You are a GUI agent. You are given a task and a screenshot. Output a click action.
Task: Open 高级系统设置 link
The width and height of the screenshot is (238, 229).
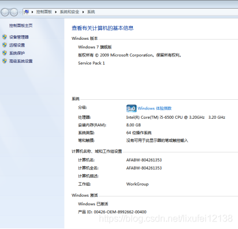tap(21, 61)
